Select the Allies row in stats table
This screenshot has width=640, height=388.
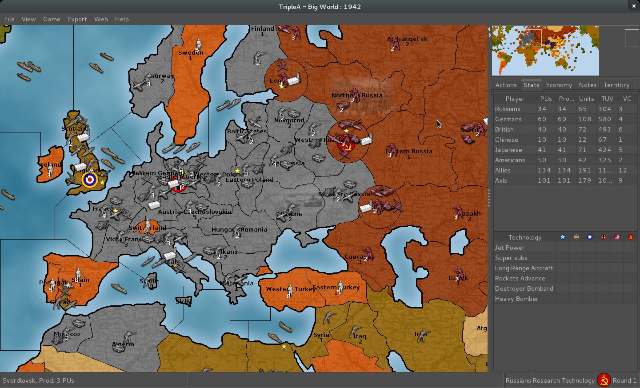point(565,170)
